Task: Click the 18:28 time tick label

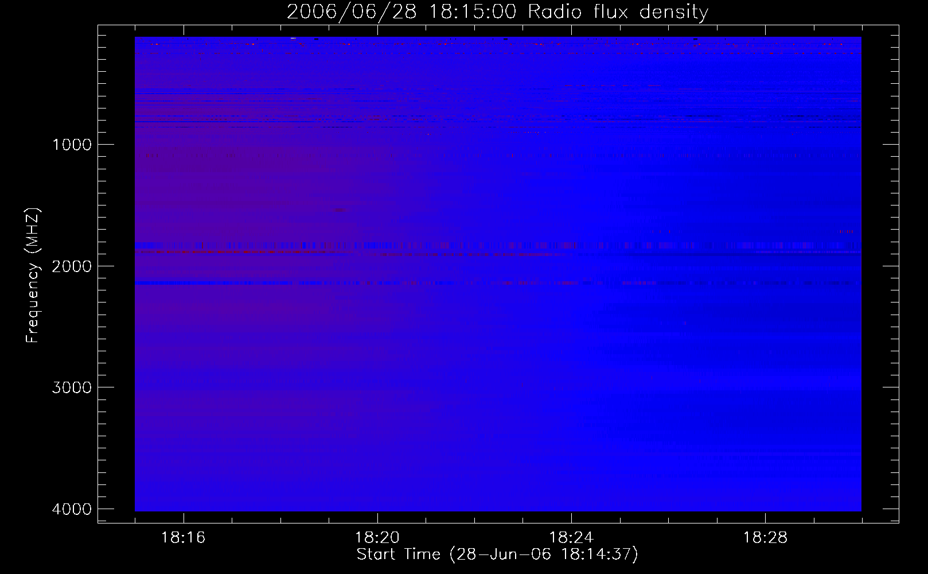Action: click(765, 538)
